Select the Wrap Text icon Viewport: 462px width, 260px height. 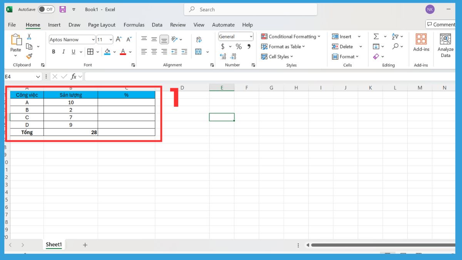tap(199, 39)
